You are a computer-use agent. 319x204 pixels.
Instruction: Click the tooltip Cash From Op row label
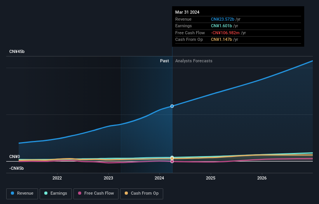pyautogui.click(x=189, y=40)
